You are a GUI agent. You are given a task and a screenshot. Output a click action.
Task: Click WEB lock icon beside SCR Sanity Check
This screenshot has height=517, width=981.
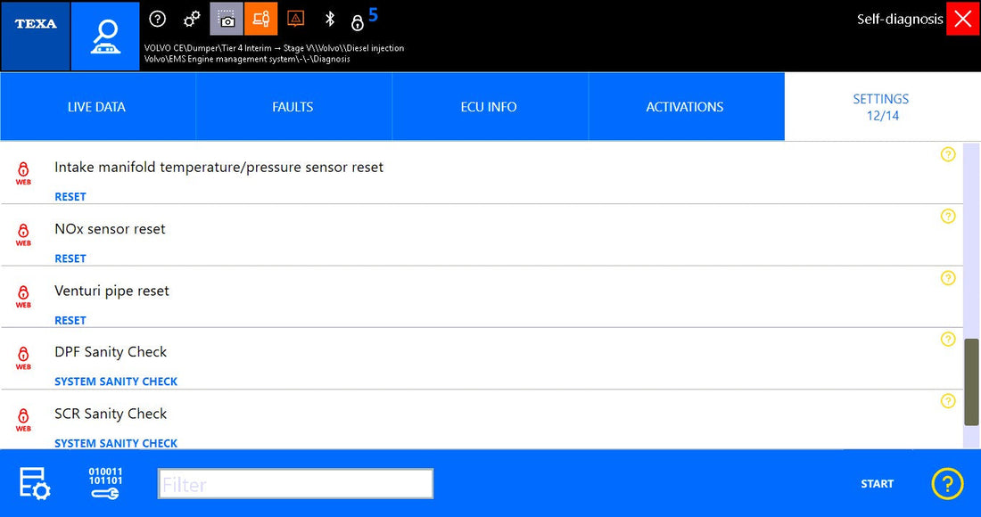23,420
